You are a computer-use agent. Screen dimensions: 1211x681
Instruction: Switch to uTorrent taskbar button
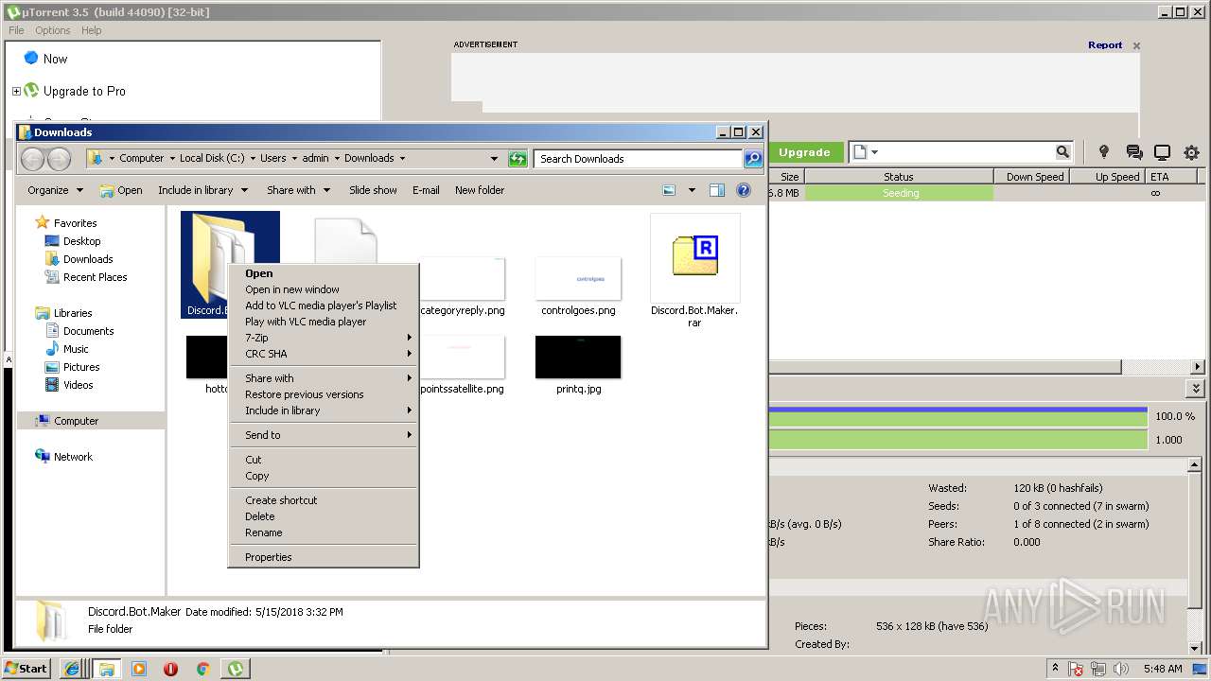(235, 669)
